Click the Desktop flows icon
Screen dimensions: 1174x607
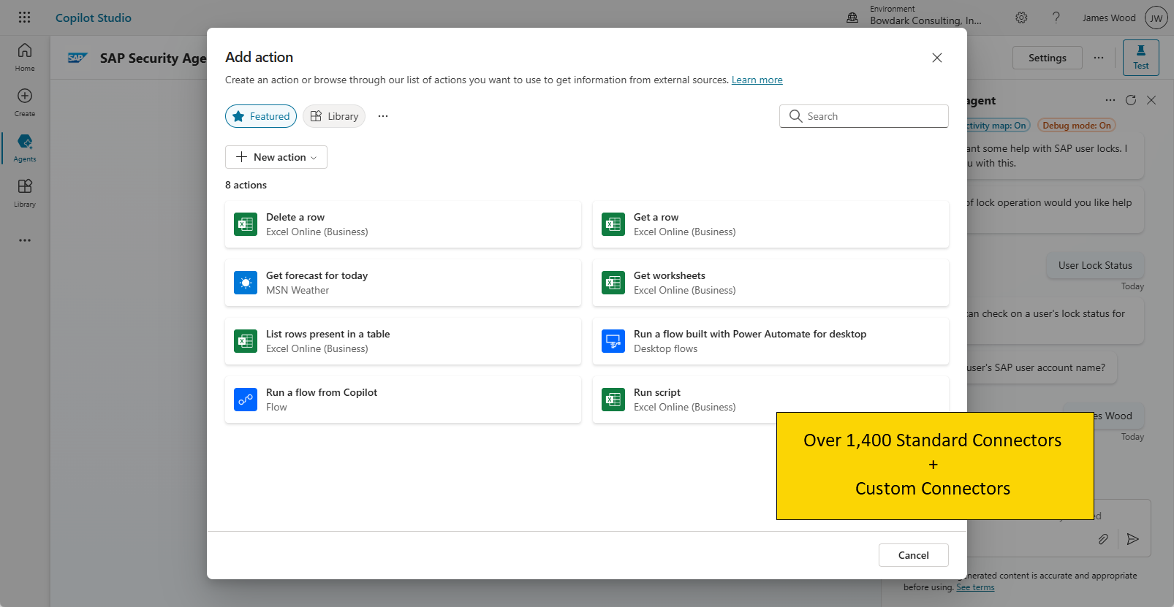pyautogui.click(x=613, y=341)
